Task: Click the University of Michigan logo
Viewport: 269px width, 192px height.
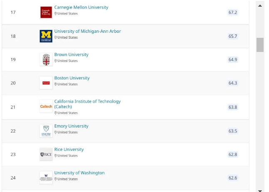Action: 46,36
